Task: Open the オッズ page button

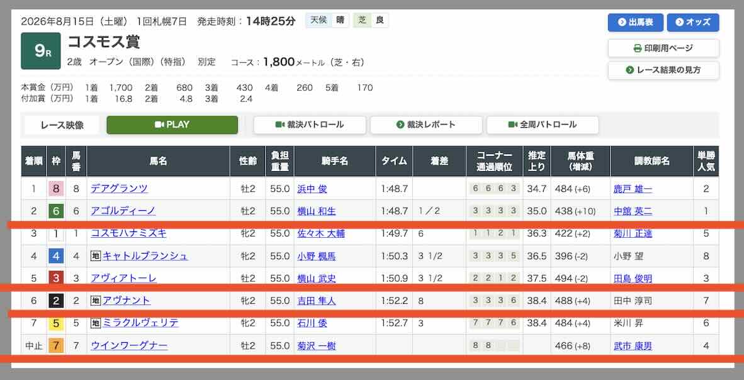Action: pyautogui.click(x=693, y=22)
